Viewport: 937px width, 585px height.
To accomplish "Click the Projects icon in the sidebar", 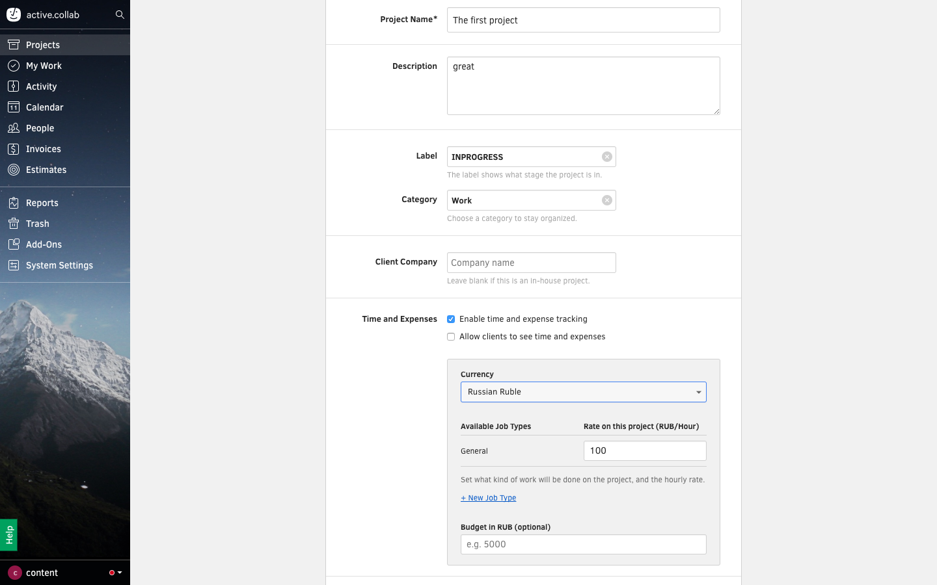I will (14, 45).
